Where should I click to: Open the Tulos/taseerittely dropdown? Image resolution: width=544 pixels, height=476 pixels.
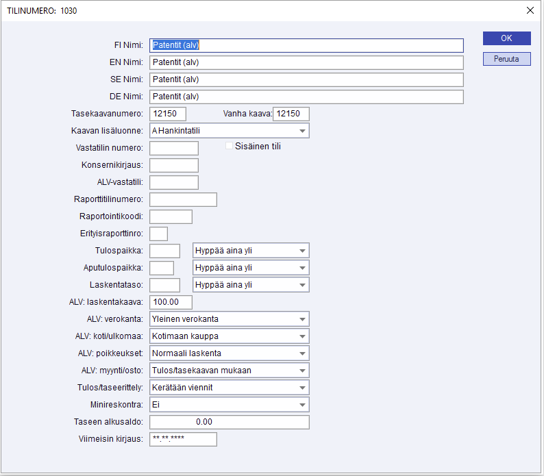tap(229, 388)
